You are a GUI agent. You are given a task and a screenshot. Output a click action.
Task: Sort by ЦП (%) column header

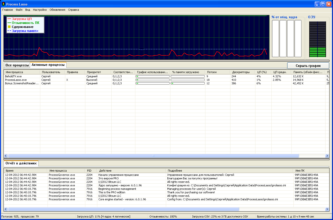(x=263, y=72)
